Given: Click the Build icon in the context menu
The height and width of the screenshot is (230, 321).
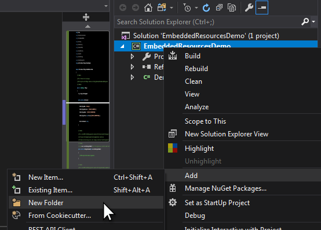Looking at the screenshot, I should click(x=173, y=55).
